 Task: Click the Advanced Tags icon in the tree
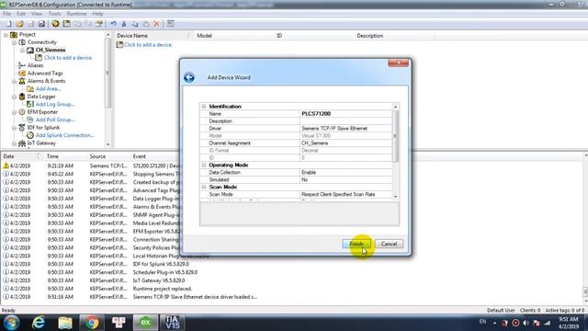click(22, 74)
